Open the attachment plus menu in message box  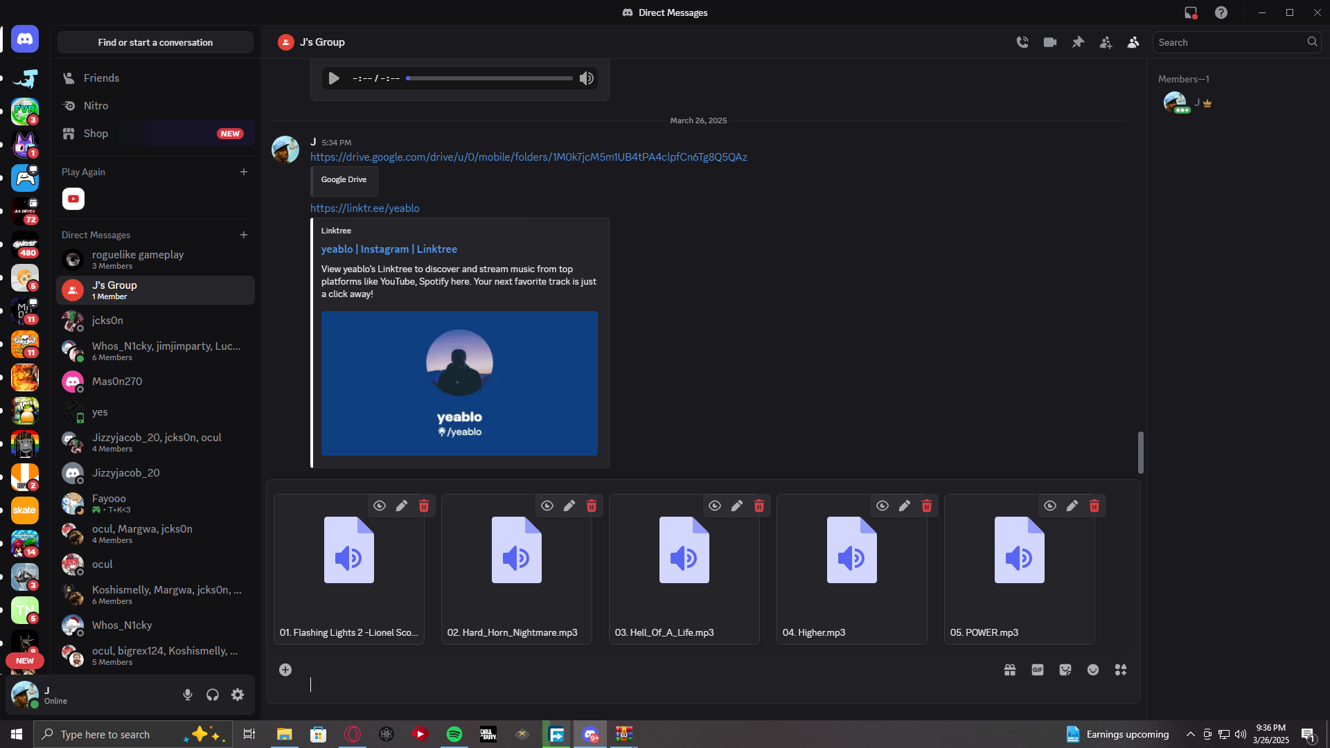pyautogui.click(x=285, y=670)
